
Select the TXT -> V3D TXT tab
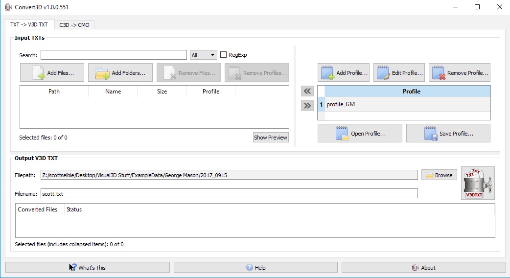click(29, 24)
